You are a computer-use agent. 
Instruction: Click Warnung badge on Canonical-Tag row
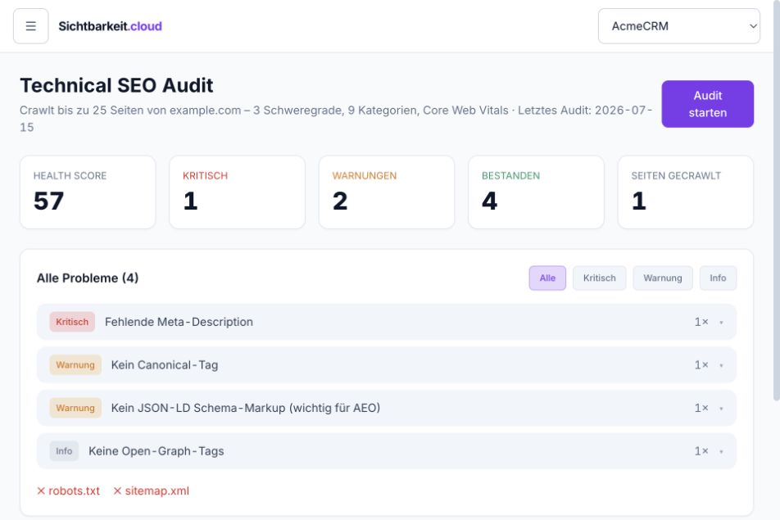pyautogui.click(x=75, y=365)
